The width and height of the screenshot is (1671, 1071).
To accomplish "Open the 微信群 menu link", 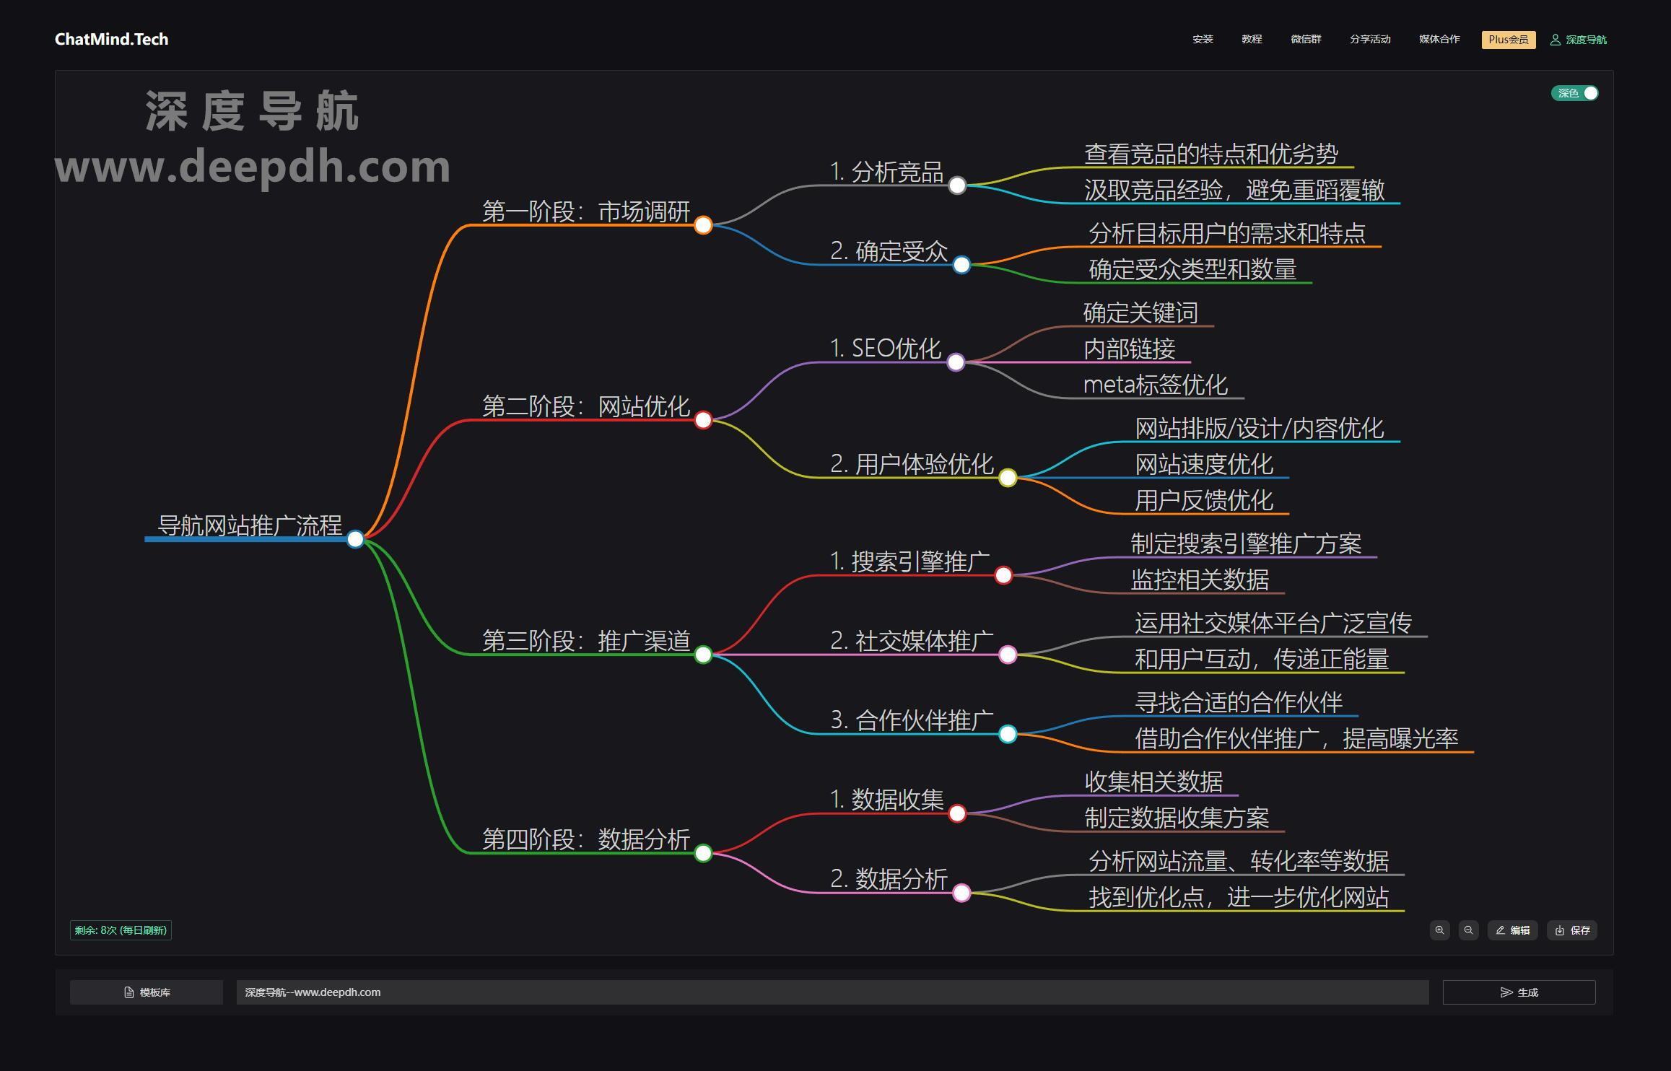I will point(1306,40).
